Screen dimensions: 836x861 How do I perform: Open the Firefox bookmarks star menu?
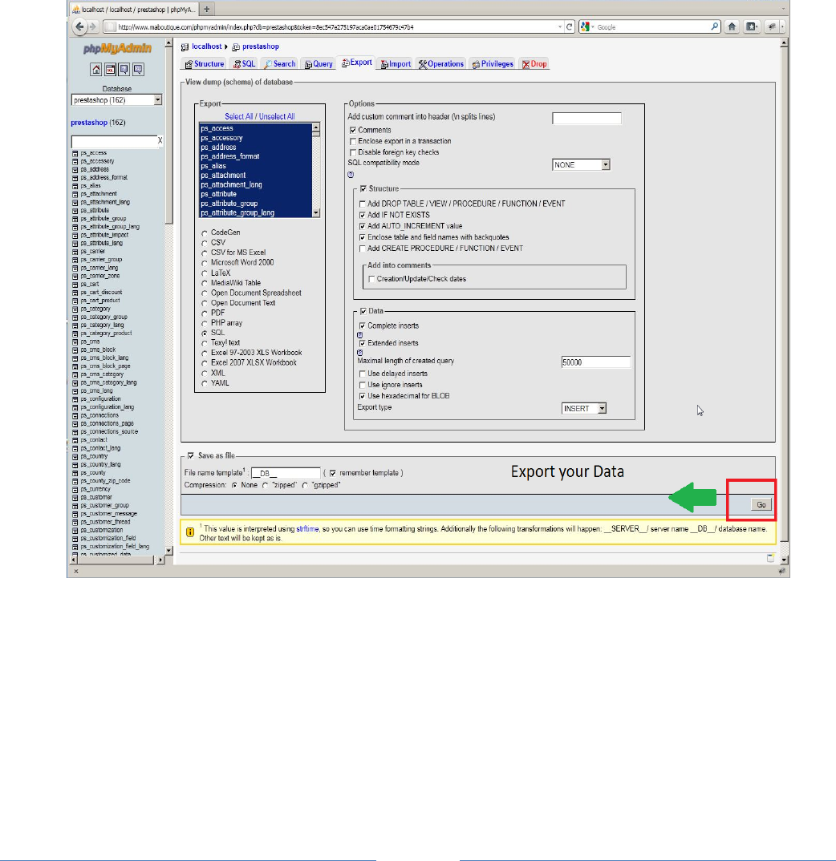click(751, 26)
